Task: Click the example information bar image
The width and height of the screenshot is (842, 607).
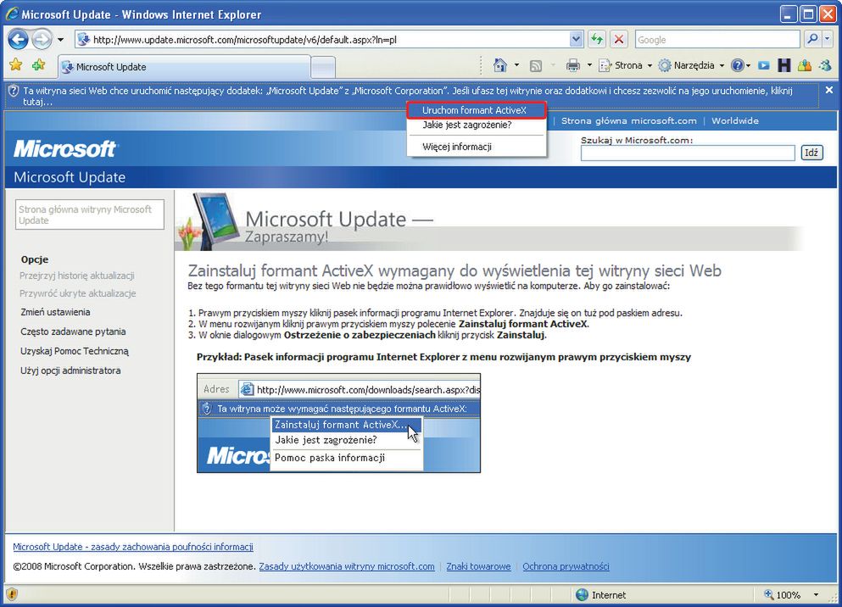Action: point(339,423)
